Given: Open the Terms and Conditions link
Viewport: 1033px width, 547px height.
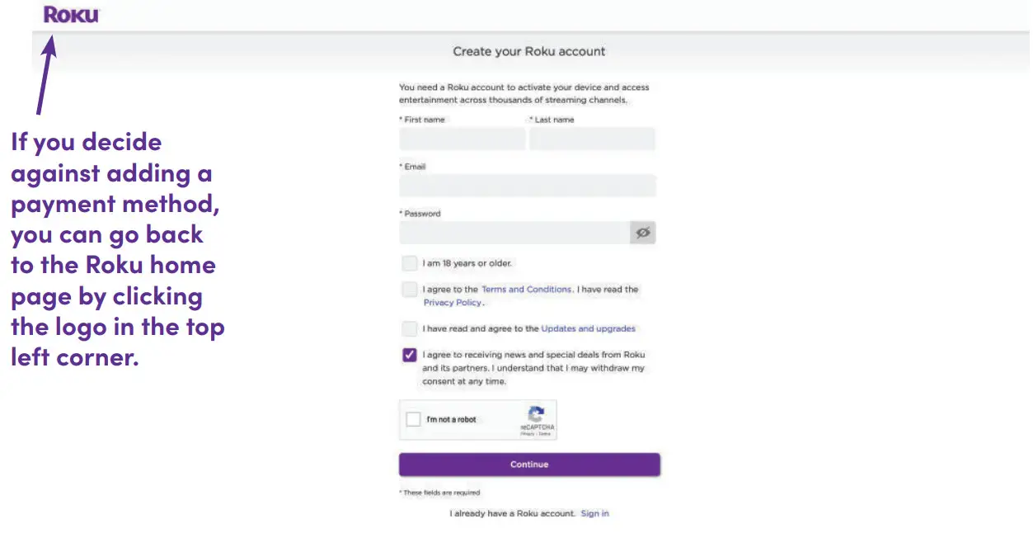Looking at the screenshot, I should 526,290.
